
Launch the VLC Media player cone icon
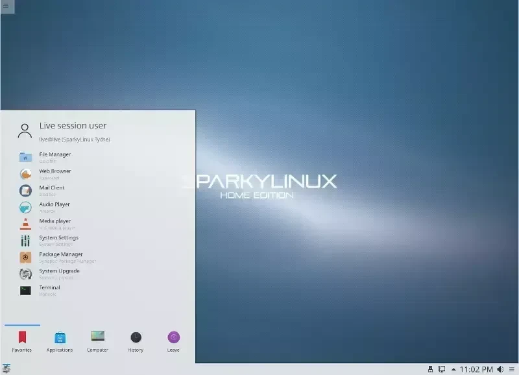coord(25,224)
